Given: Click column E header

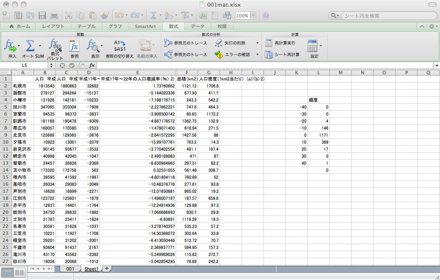Looking at the screenshot, I should (x=138, y=73).
